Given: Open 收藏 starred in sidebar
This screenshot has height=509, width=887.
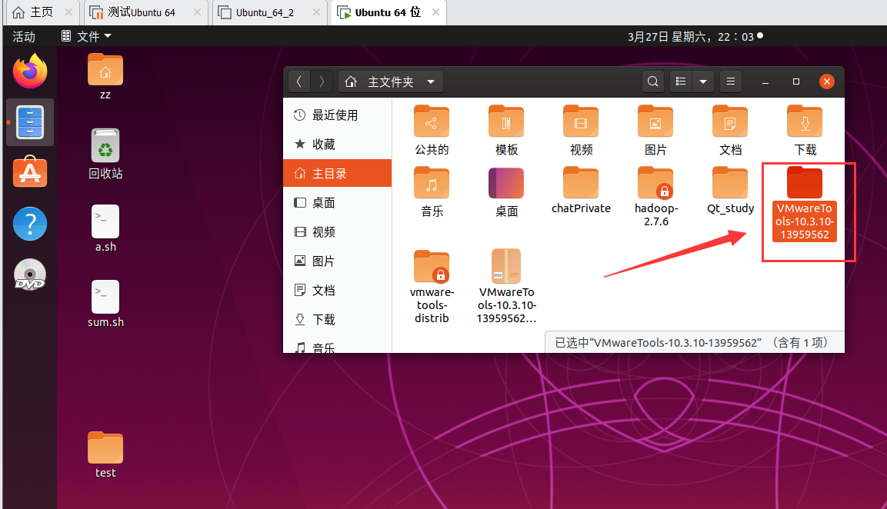Looking at the screenshot, I should pyautogui.click(x=337, y=145).
